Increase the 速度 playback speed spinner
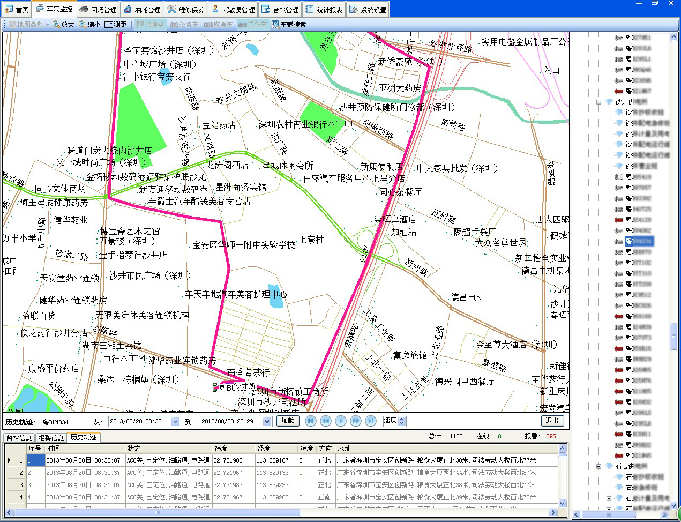Screen dimensions: 681x522 (402, 419)
